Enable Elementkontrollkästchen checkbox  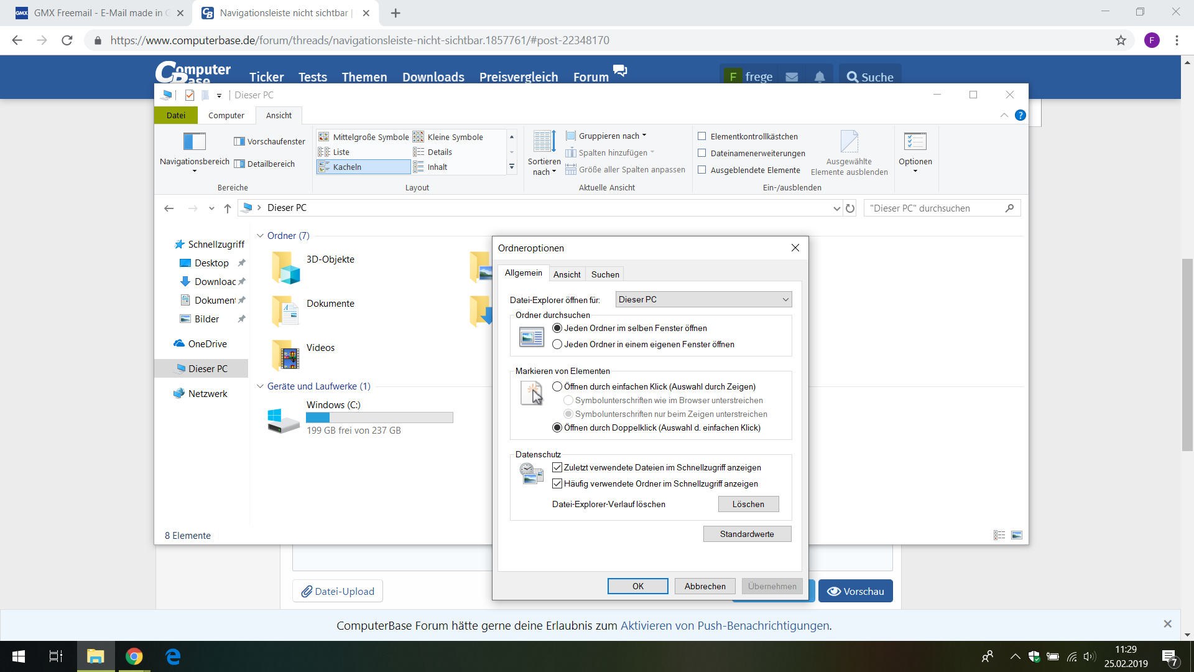(x=702, y=136)
